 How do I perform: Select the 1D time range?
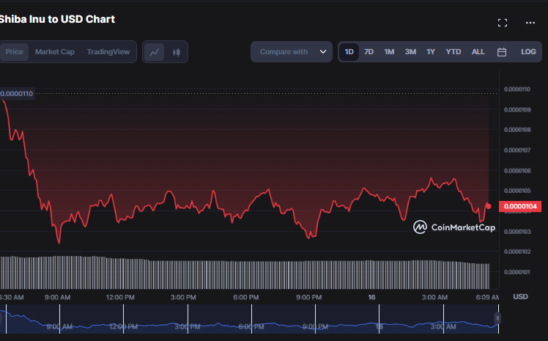[349, 52]
